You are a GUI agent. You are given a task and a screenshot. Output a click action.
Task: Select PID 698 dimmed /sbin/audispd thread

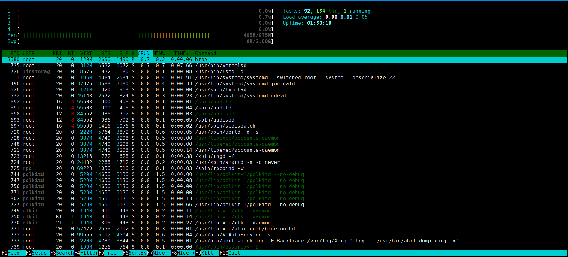284,114
